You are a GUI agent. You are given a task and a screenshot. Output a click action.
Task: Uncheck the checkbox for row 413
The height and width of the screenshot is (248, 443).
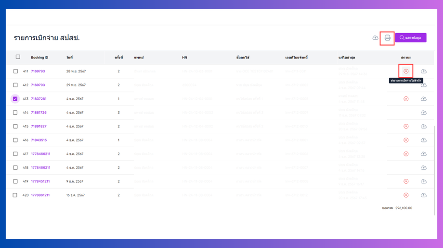[x=15, y=99]
